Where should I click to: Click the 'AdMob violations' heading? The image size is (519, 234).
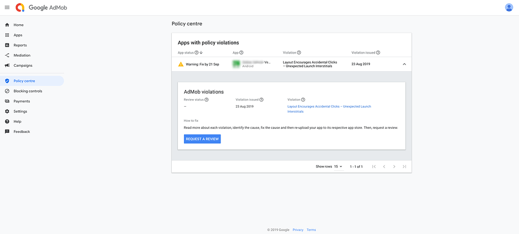click(204, 92)
